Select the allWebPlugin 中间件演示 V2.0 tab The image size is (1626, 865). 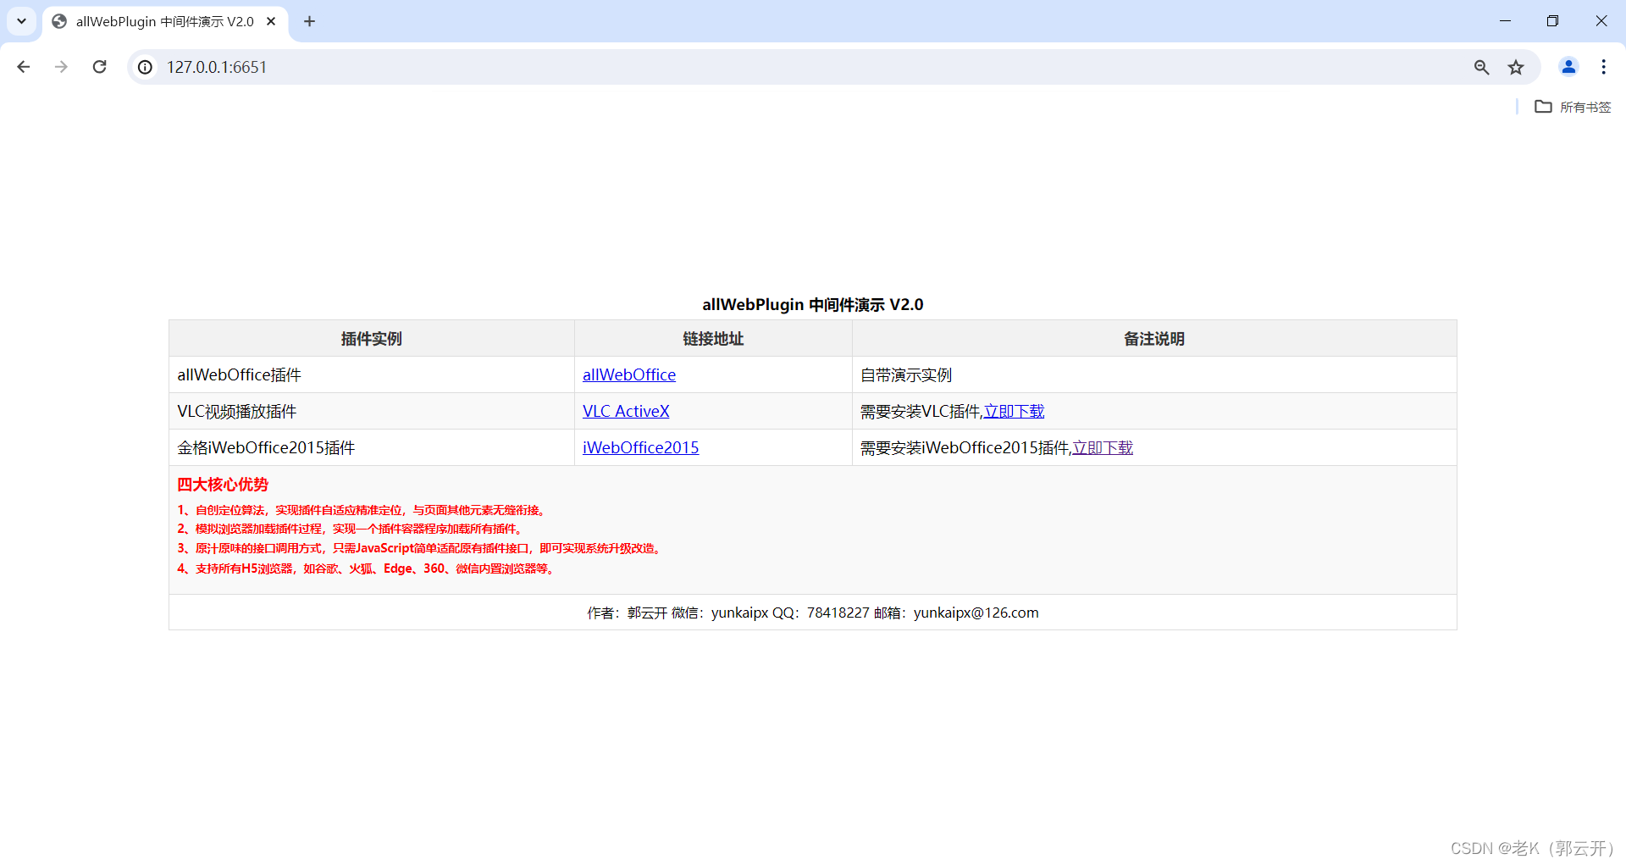coord(165,21)
